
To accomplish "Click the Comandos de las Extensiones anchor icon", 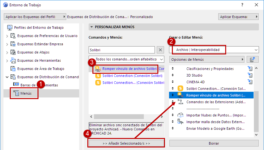I will (x=180, y=102).
